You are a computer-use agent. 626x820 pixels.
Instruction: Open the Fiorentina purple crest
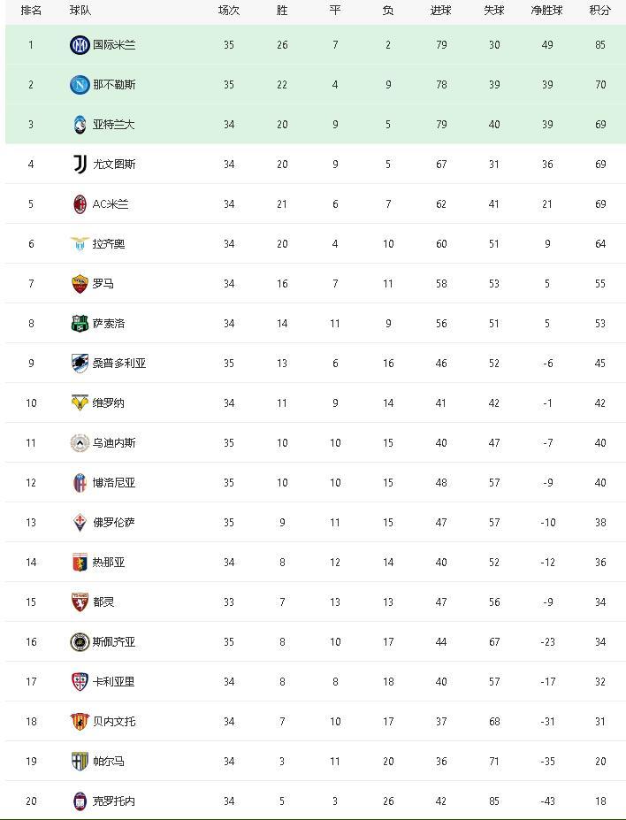[80, 523]
